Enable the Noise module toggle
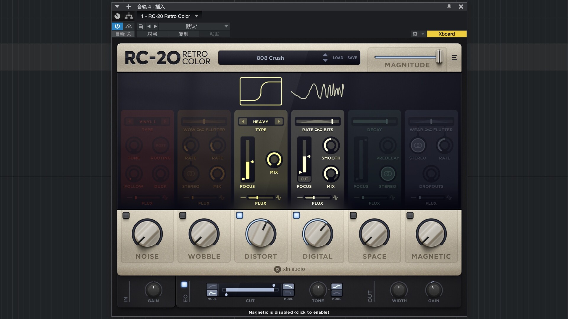This screenshot has height=319, width=568. 126,215
